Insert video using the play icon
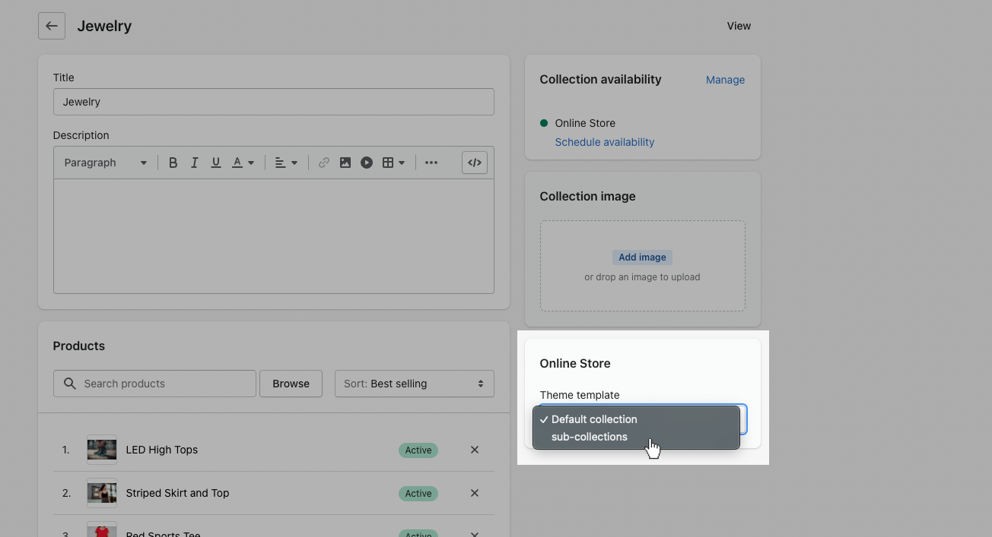This screenshot has height=537, width=992. (x=367, y=163)
